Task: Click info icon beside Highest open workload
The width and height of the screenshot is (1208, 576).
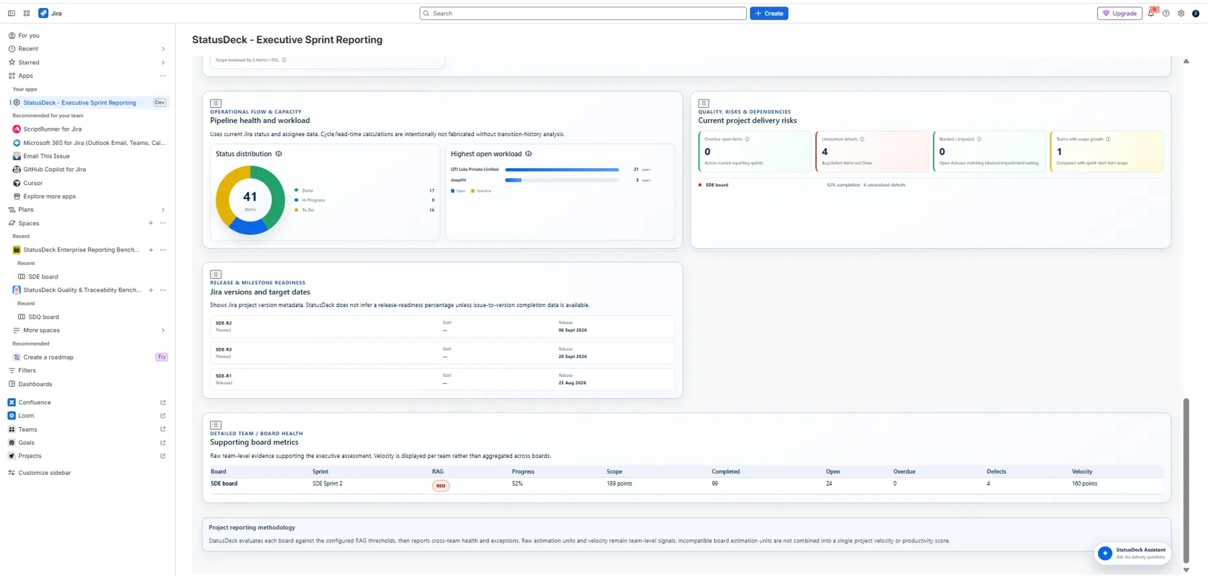Action: click(x=529, y=154)
